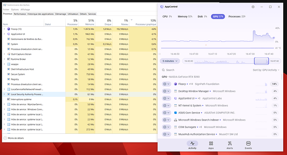Click the Floorp app icon in AppControl list
287x155 pixels.
(176, 84)
